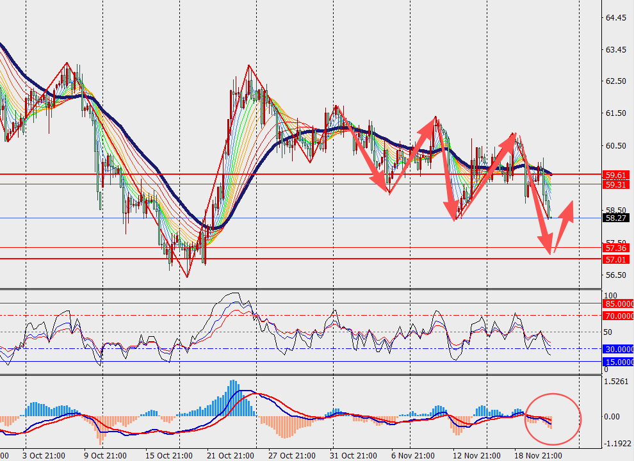Screen dimensions: 634x461
Task: Click the 59.61 red price level label
Action: [x=615, y=174]
